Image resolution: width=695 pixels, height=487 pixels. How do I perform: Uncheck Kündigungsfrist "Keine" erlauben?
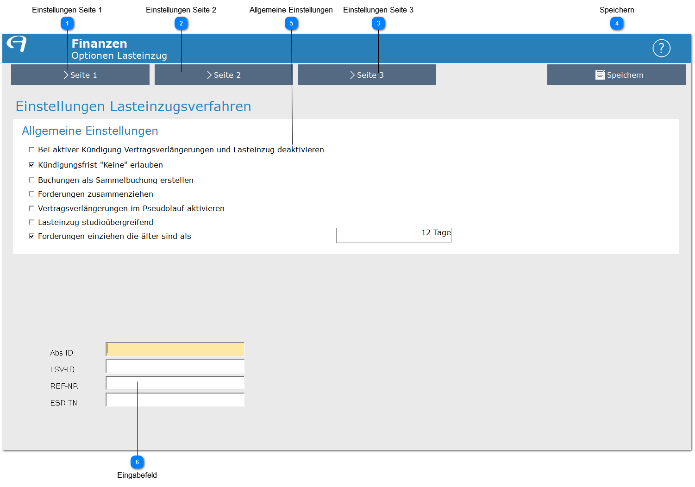click(31, 165)
